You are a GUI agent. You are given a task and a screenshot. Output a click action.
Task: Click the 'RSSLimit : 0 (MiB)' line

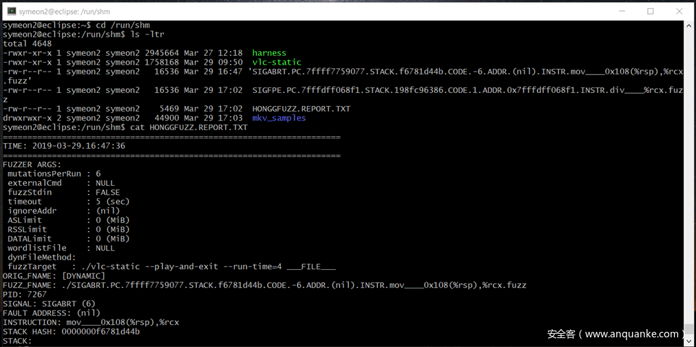(68, 229)
